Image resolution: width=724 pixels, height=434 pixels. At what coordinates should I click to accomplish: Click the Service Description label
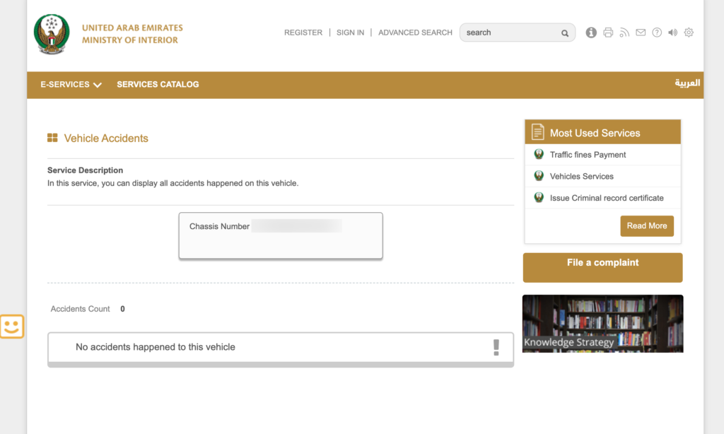coord(85,170)
